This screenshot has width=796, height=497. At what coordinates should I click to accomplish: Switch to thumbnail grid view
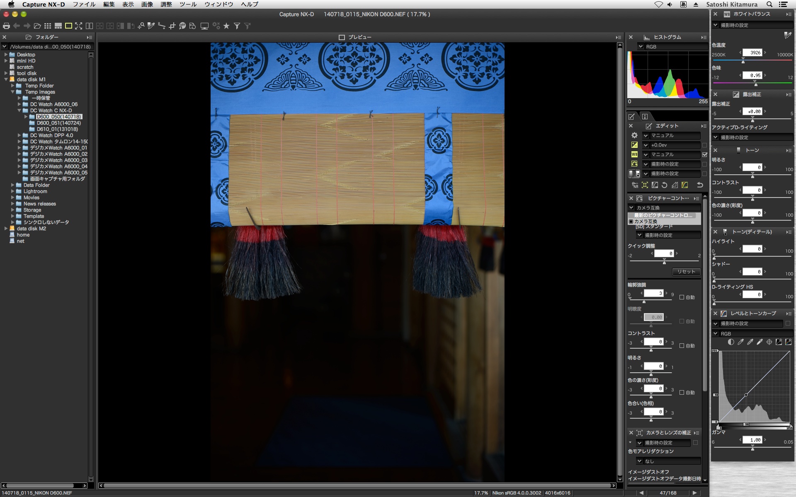click(x=48, y=26)
